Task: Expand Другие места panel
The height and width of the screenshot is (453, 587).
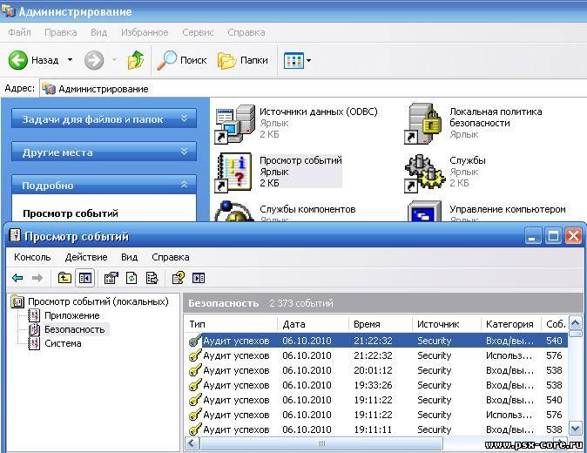Action: (x=104, y=152)
